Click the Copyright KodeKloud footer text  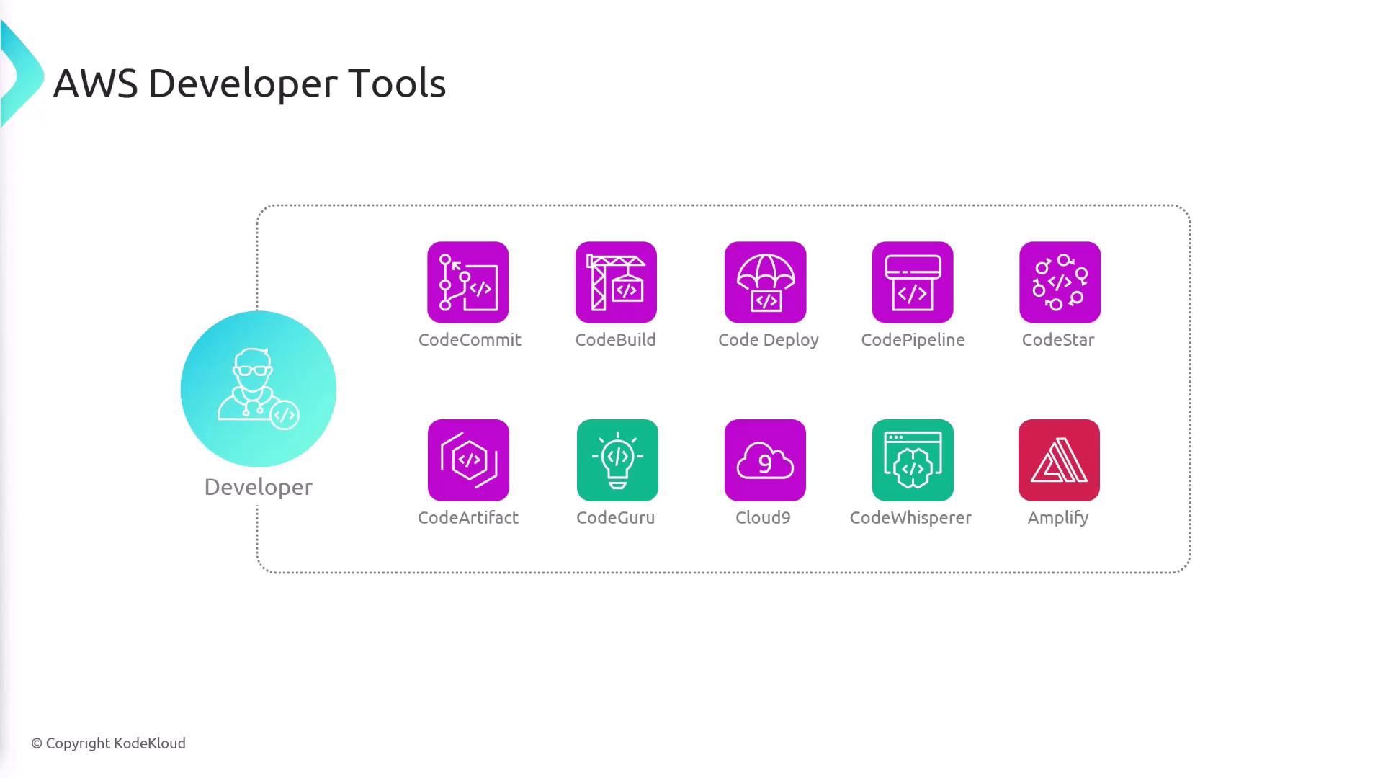[x=108, y=743]
